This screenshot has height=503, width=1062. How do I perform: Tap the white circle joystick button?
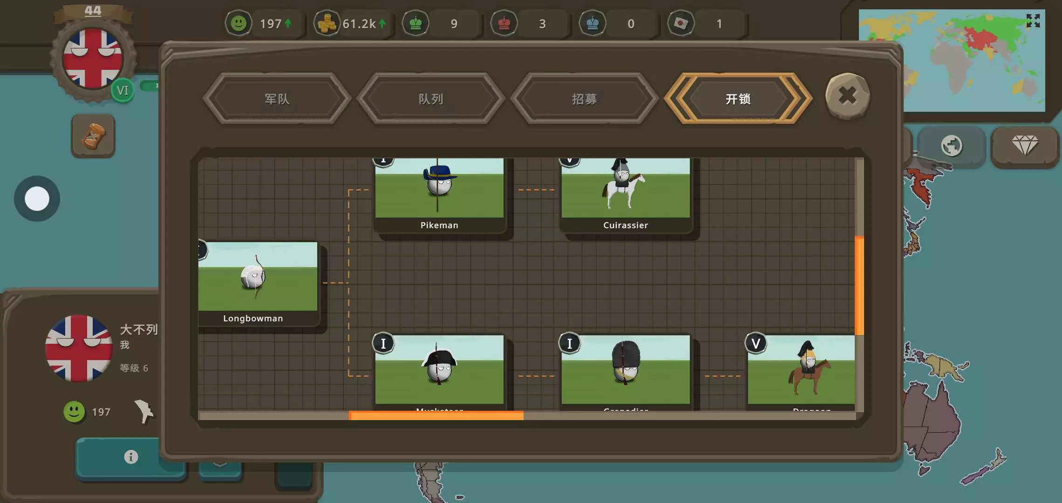coord(37,199)
